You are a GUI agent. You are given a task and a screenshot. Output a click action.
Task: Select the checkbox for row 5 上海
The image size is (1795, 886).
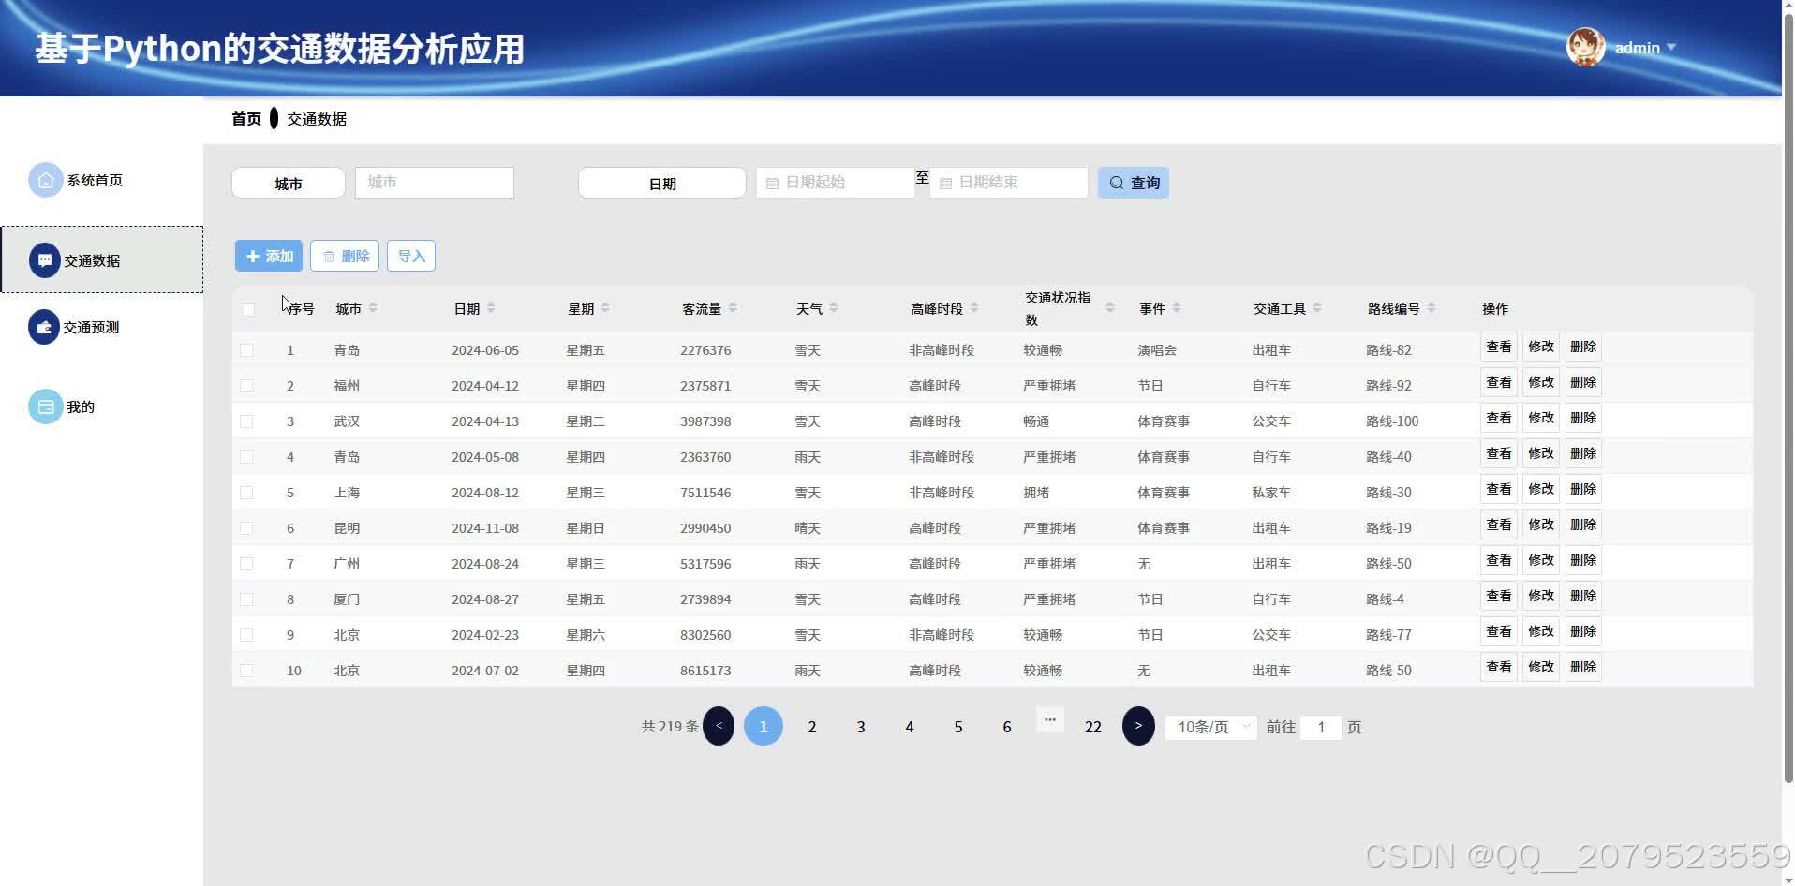point(246,492)
